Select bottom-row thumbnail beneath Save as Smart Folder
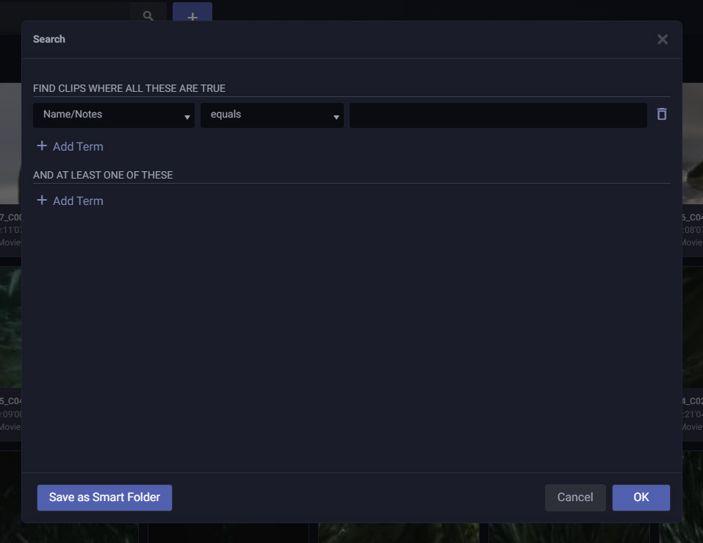Image resolution: width=703 pixels, height=543 pixels. click(69, 533)
